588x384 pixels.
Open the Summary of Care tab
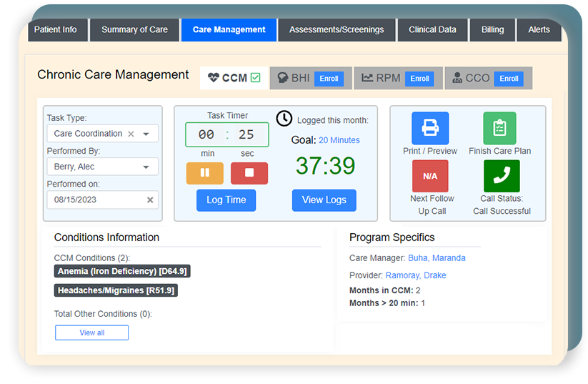coord(134,30)
